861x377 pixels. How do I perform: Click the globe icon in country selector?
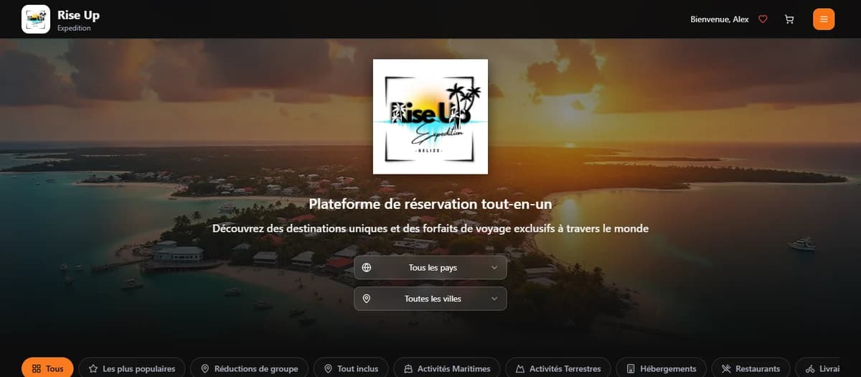367,268
